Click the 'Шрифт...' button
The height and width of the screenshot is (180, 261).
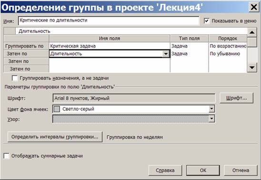point(237,98)
